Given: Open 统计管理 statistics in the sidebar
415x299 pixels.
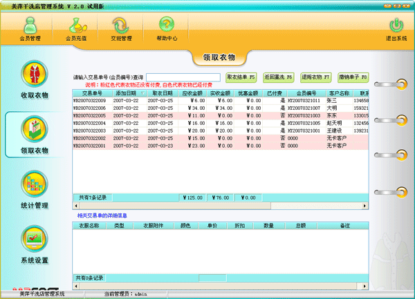Looking at the screenshot, I should tap(34, 189).
